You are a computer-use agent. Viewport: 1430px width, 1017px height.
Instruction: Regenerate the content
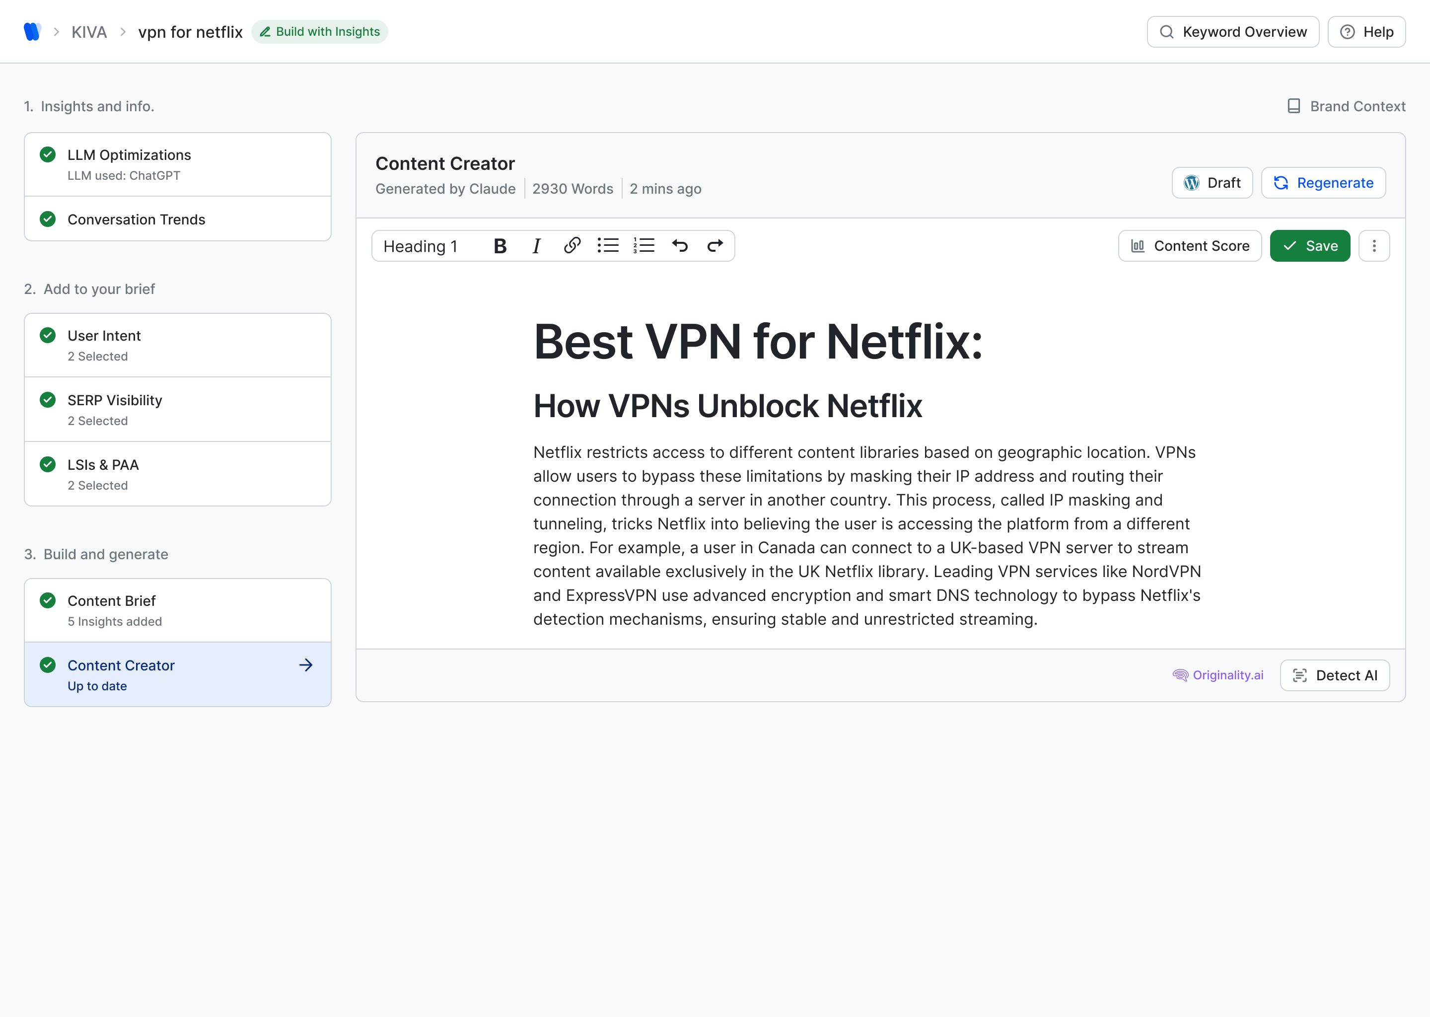coord(1323,183)
